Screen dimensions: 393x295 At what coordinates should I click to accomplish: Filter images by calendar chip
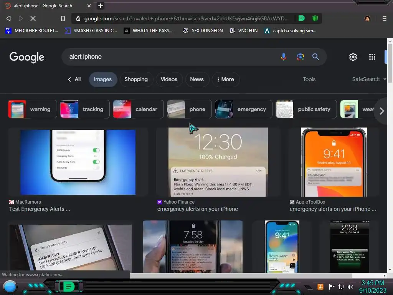click(138, 109)
